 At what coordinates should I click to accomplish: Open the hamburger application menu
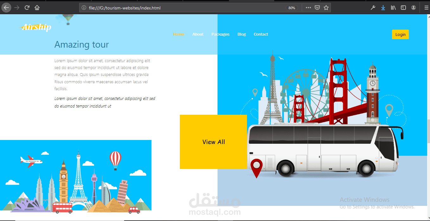[x=426, y=8]
